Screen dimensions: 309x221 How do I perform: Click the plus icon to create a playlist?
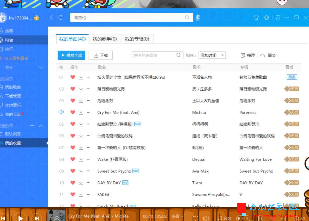(x=32, y=125)
